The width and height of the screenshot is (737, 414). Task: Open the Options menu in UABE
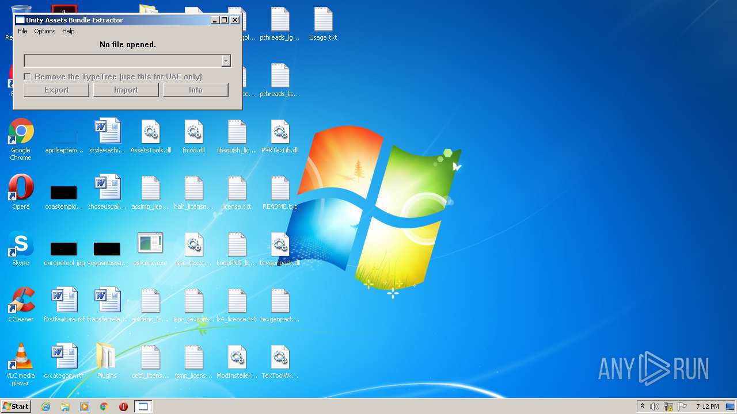tap(45, 31)
